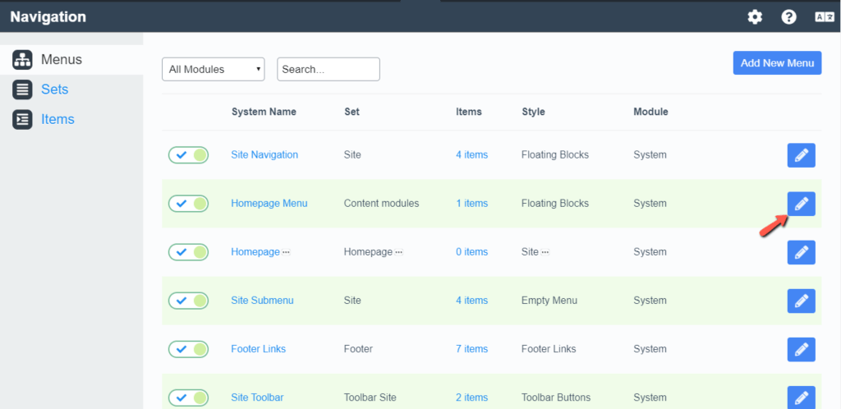The height and width of the screenshot is (409, 841).
Task: Open the language translation icon
Action: [824, 16]
